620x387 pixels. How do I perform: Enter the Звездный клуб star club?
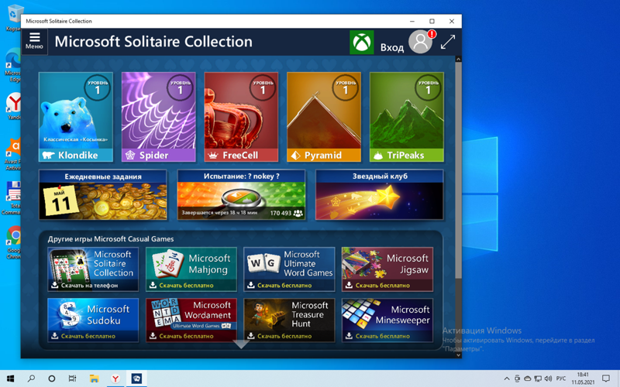click(379, 195)
